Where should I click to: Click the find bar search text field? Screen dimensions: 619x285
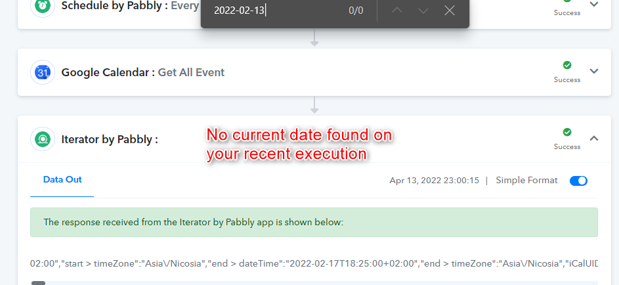pyautogui.click(x=276, y=11)
